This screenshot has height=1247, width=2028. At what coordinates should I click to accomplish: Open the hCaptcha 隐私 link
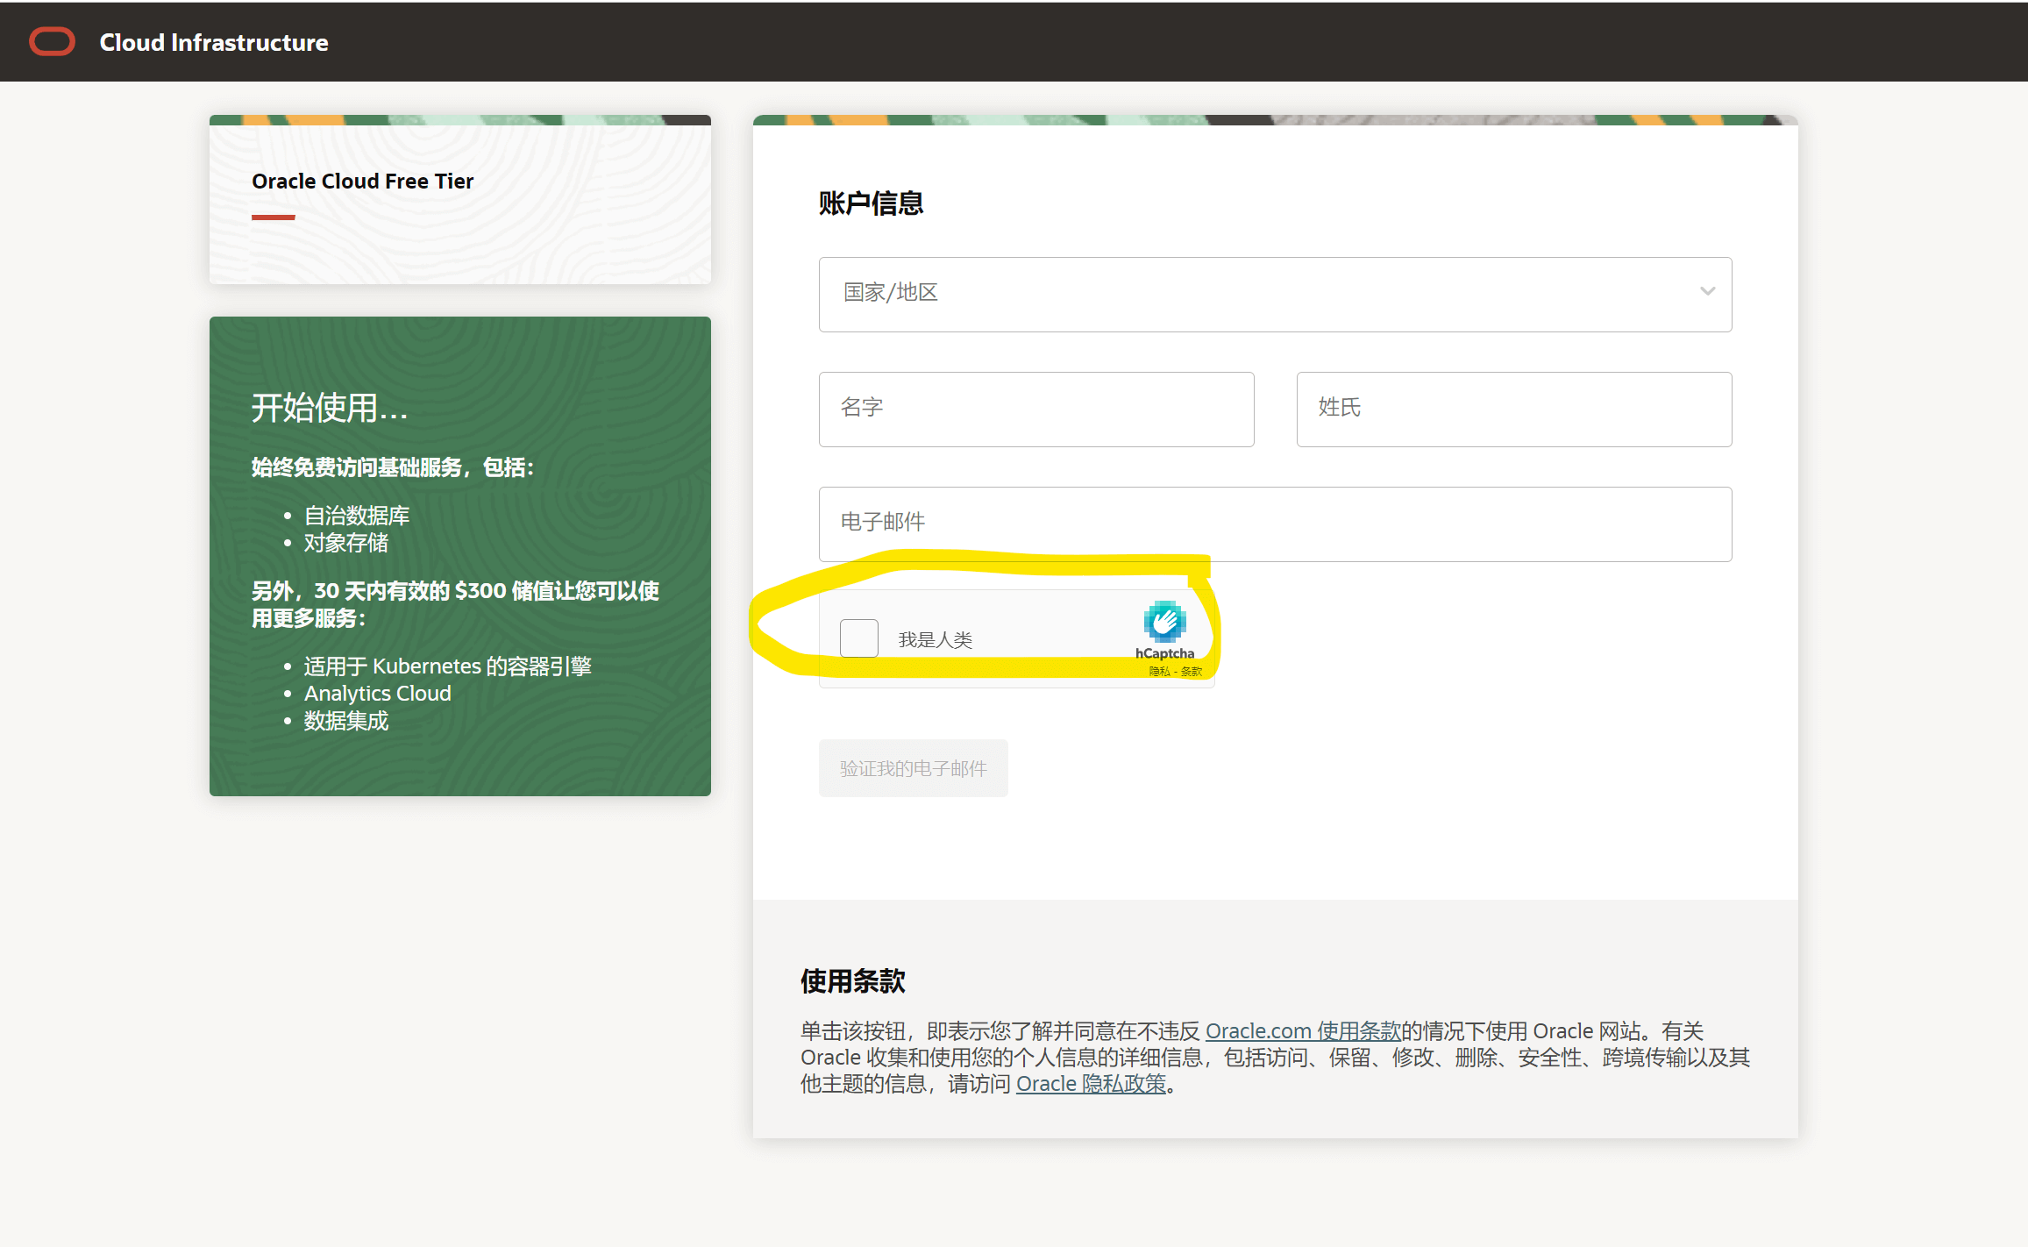[x=1159, y=672]
